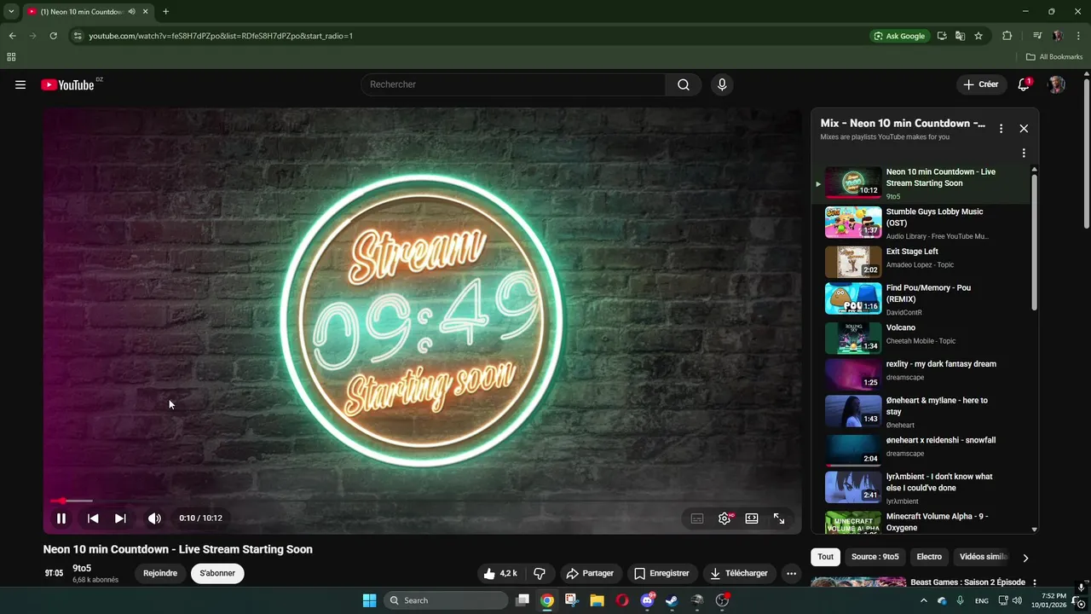Click the Ask Google lens button
Image resolution: width=1091 pixels, height=614 pixels.
click(899, 36)
